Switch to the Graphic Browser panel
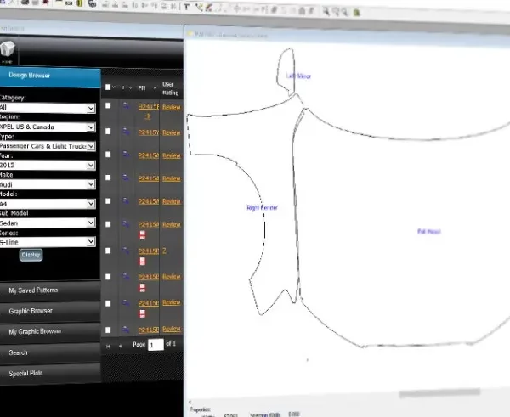510x417 pixels. [30, 311]
